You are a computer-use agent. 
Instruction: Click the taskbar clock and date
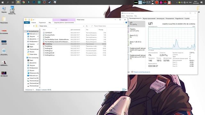pos(196,2)
